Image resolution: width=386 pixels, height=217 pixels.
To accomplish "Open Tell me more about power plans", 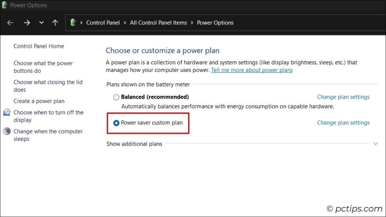I will (252, 70).
